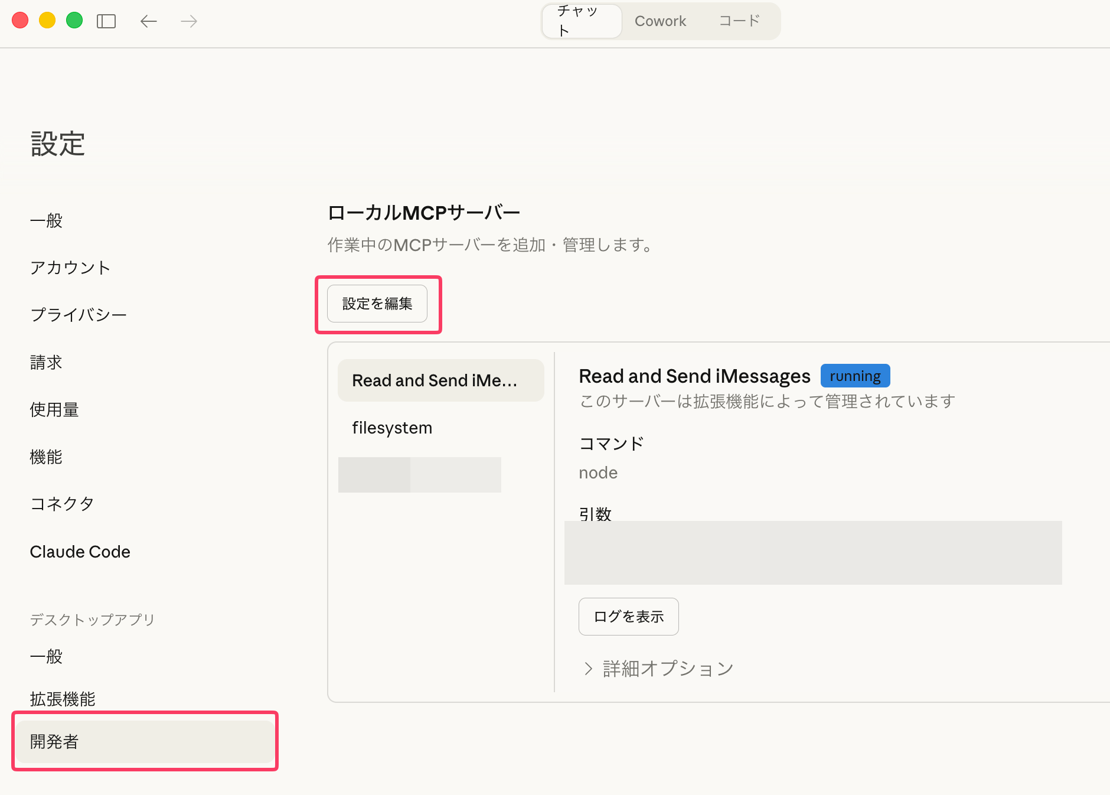Image resolution: width=1110 pixels, height=795 pixels.
Task: Click the back navigation arrow
Action: (x=149, y=21)
